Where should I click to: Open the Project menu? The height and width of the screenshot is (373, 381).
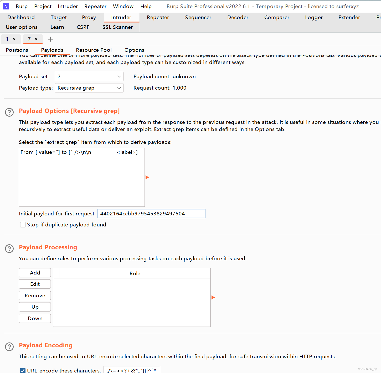43,6
